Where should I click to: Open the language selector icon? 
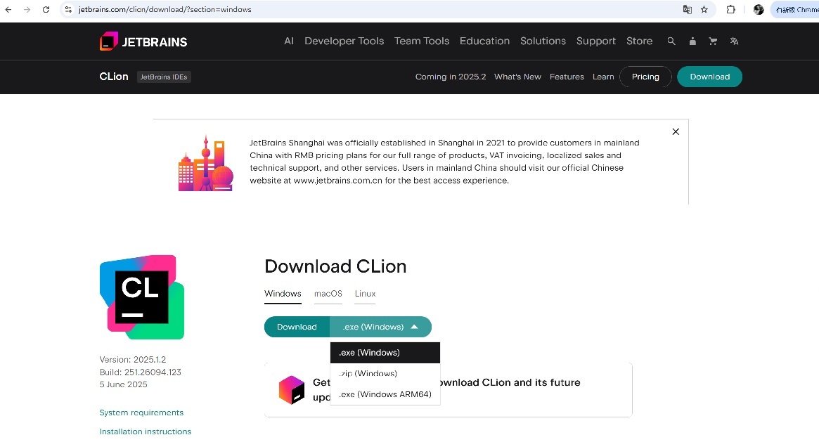tap(734, 41)
